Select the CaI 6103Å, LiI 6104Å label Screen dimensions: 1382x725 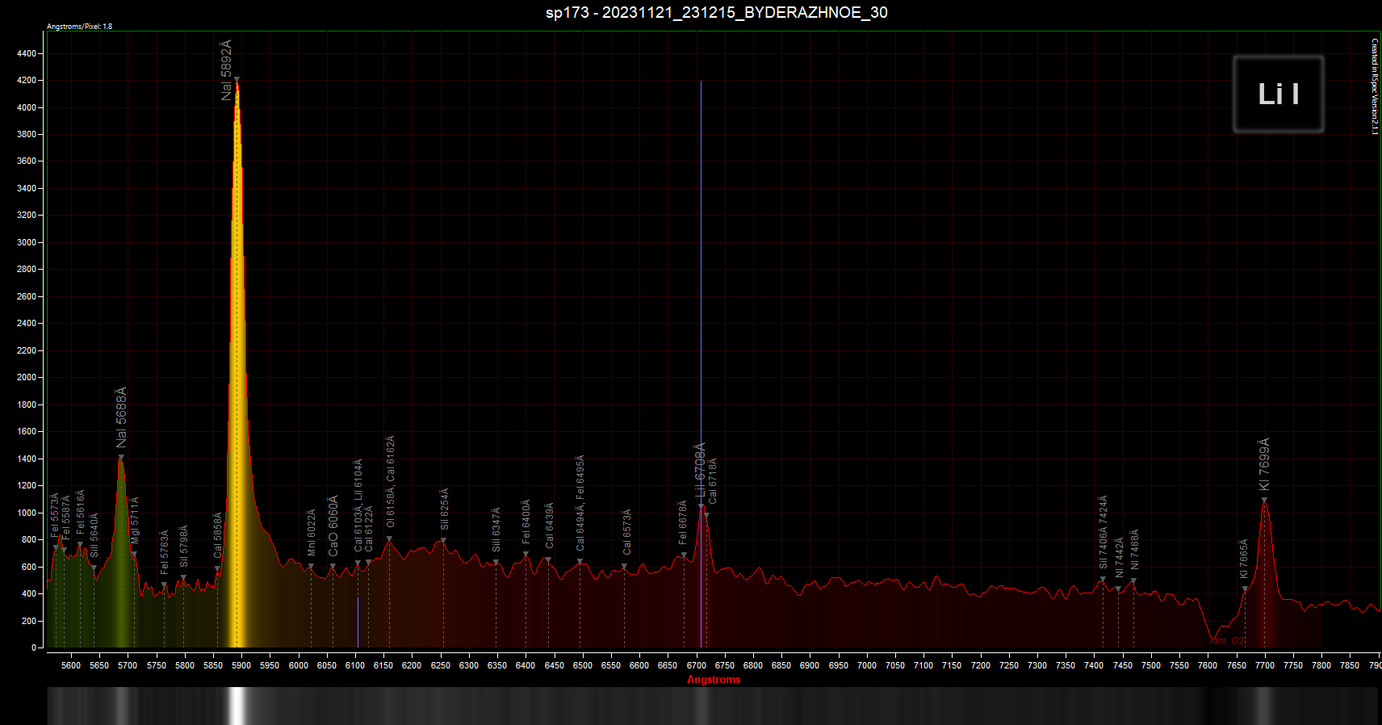click(x=358, y=505)
